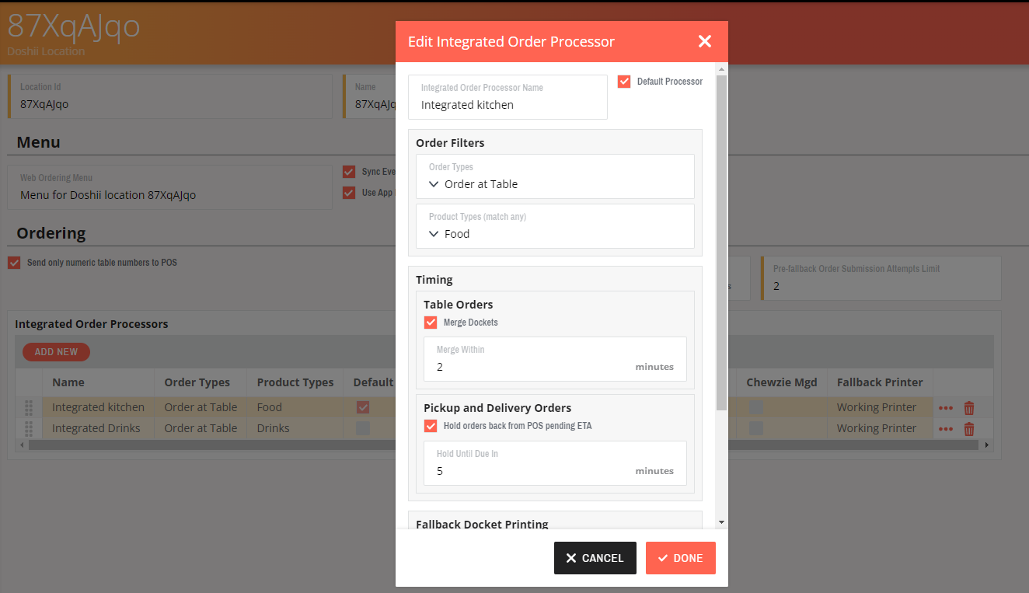Uncheck hold orders back from POS pending ETA
Screen dimensions: 1029x593
[431, 425]
